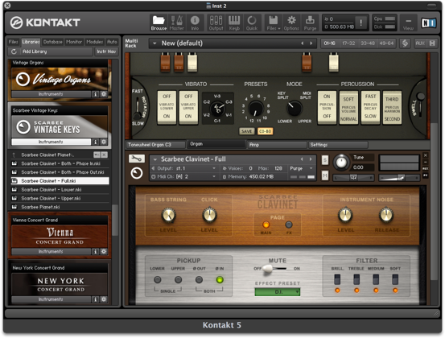
Task: Click the library refresh icon
Action: 14,52
